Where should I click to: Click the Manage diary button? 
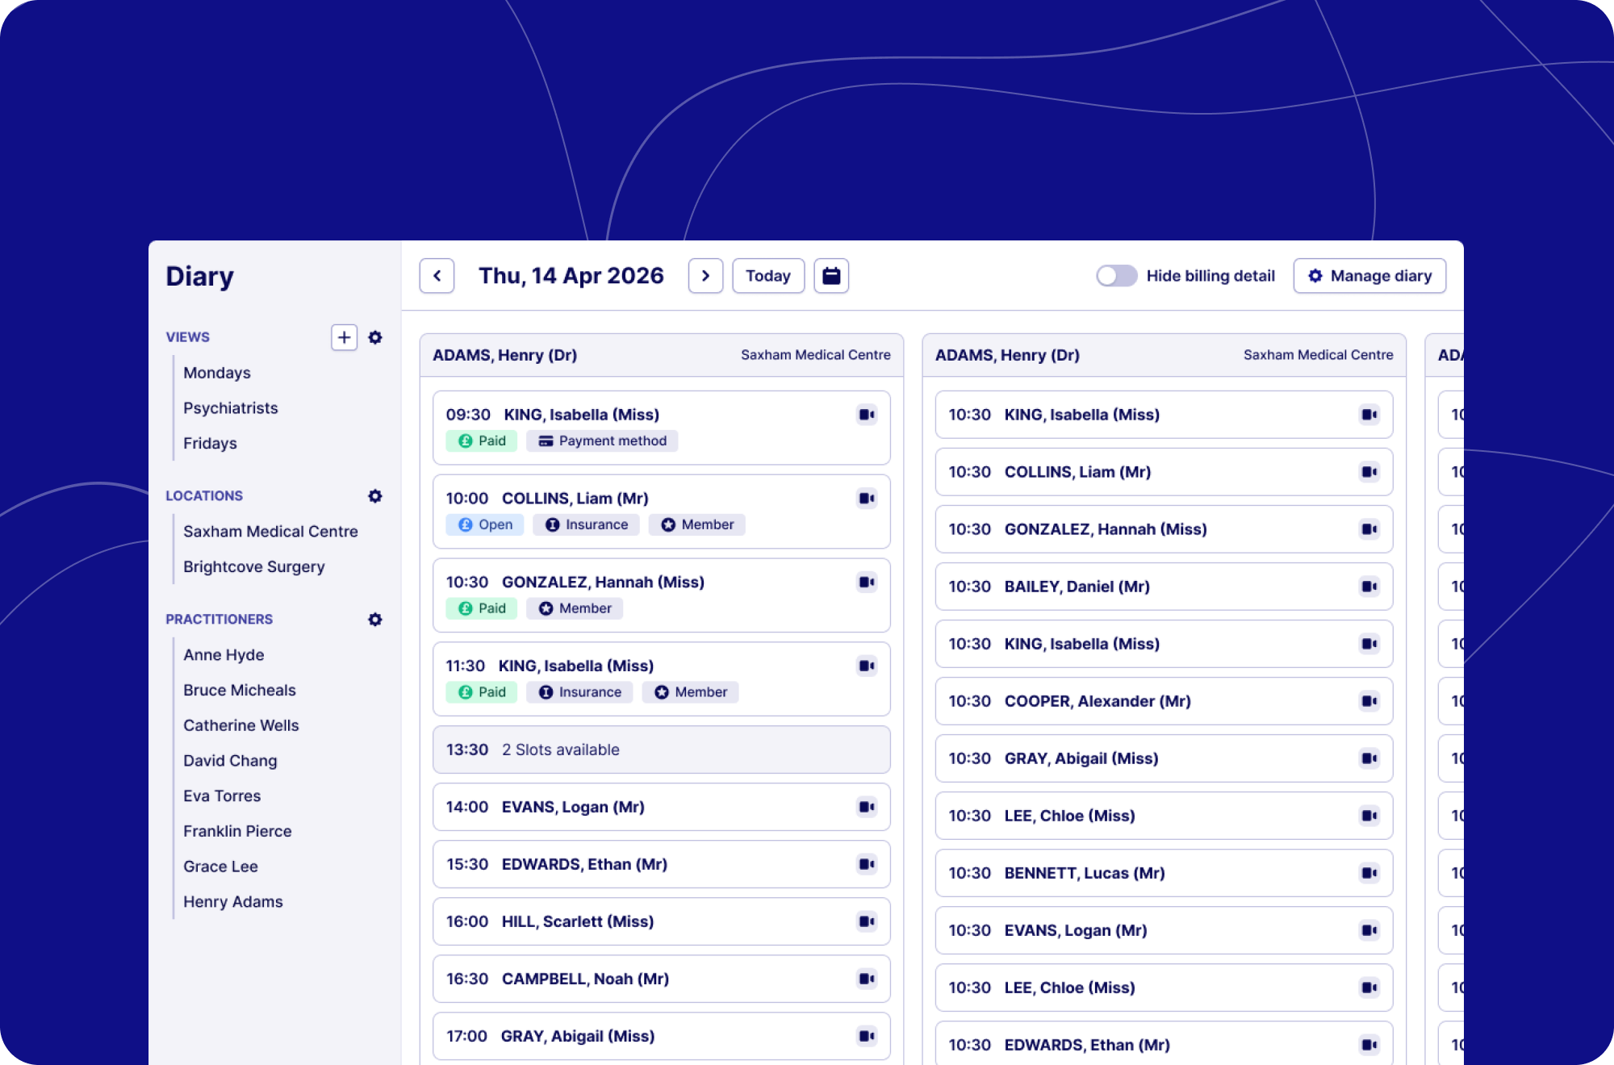pyautogui.click(x=1369, y=276)
